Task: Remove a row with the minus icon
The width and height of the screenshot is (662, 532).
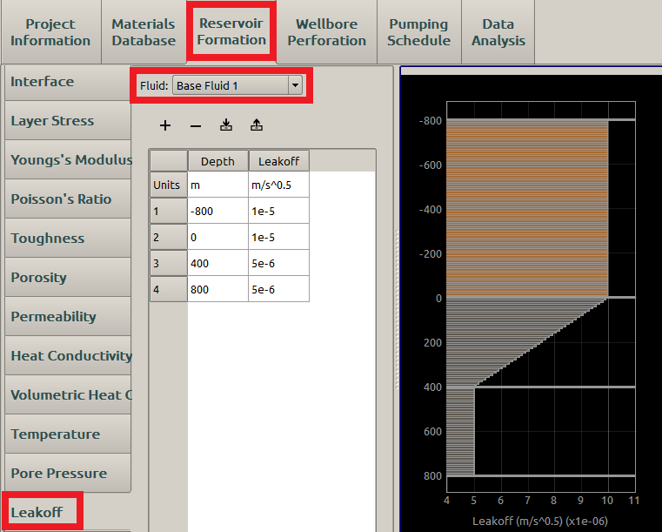Action: (196, 126)
